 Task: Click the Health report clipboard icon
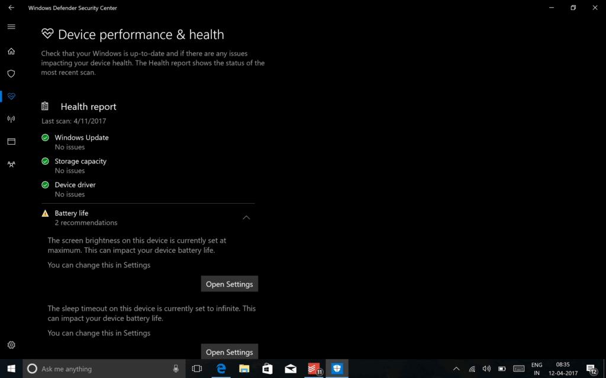(x=45, y=106)
